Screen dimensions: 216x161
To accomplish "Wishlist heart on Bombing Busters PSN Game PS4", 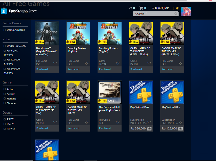I will click(x=86, y=63).
